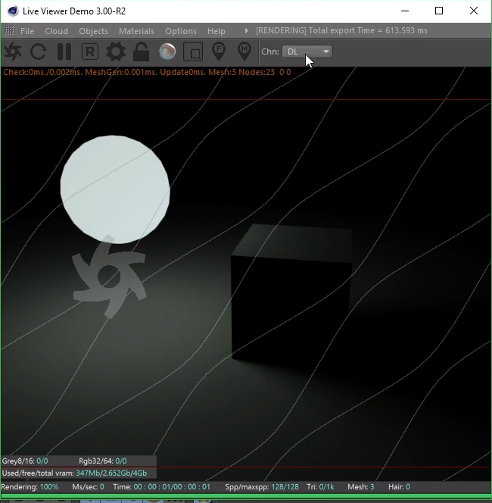Select the material picker M pin icon
Screen dimensions: 492x503
pos(244,52)
